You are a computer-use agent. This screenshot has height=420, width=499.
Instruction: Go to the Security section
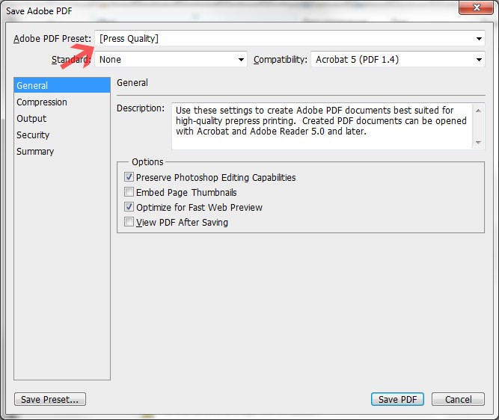pyautogui.click(x=33, y=135)
